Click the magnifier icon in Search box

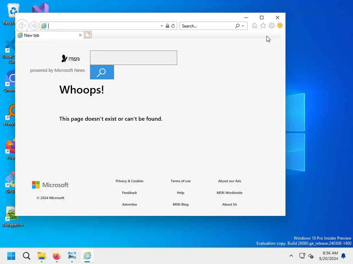[x=237, y=26]
